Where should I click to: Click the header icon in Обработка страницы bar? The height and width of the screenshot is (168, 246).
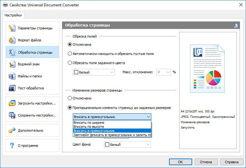pyautogui.click(x=236, y=25)
